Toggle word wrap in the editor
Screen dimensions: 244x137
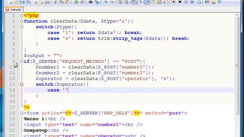(135, 2)
